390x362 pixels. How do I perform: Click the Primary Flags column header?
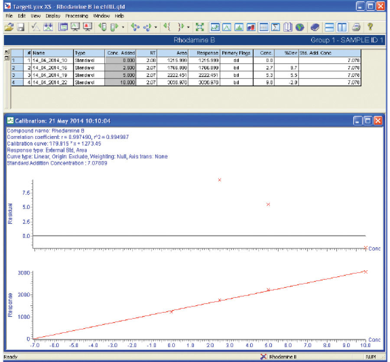pyautogui.click(x=236, y=53)
